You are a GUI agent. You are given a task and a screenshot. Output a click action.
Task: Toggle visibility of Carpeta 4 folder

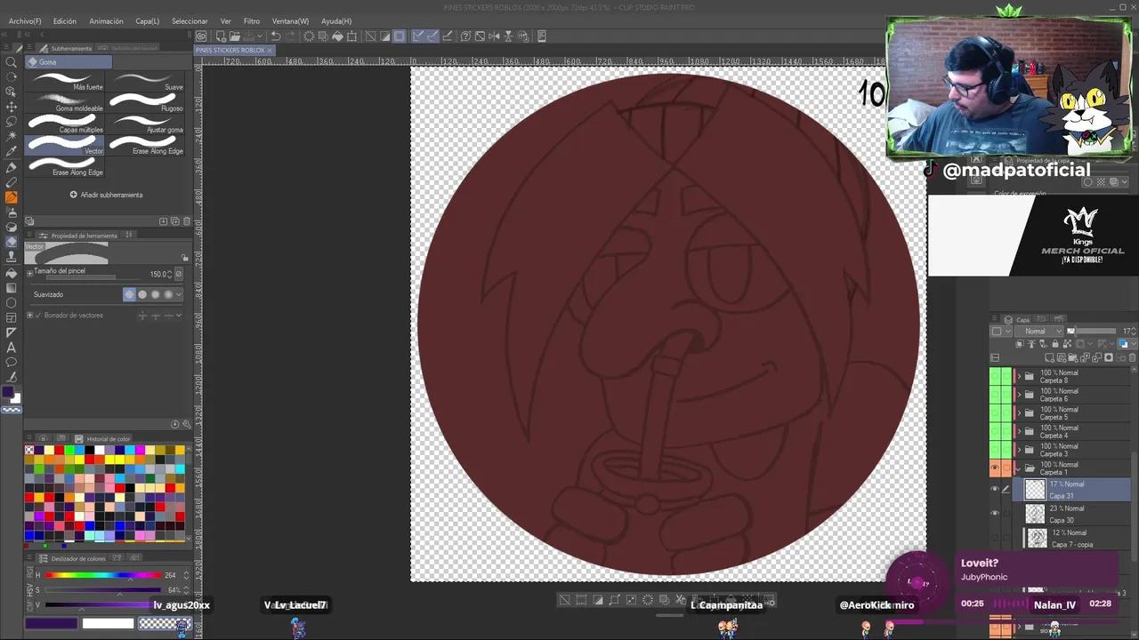click(x=995, y=432)
